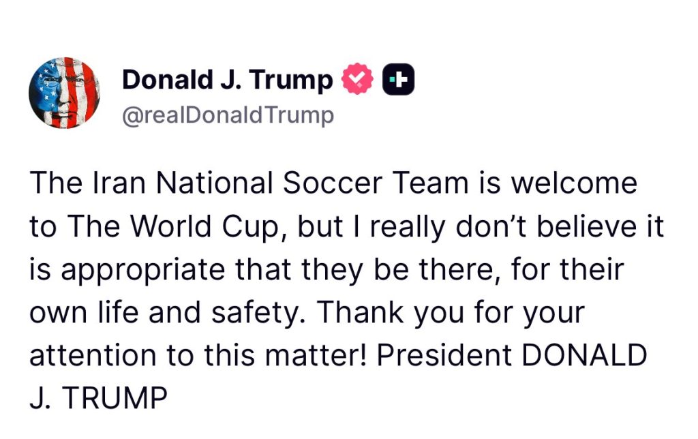This screenshot has height=439, width=698.
Task: Click the red verified checkmark badge
Action: (x=357, y=80)
